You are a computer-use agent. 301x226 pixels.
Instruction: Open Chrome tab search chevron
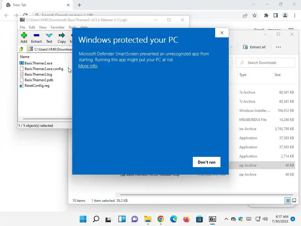(x=254, y=4)
